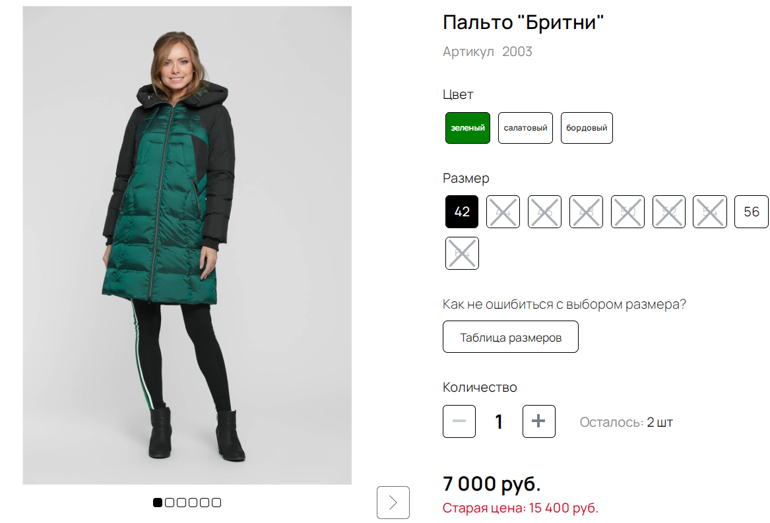
Task: Open the Таблица размеров size chart
Action: click(x=511, y=337)
